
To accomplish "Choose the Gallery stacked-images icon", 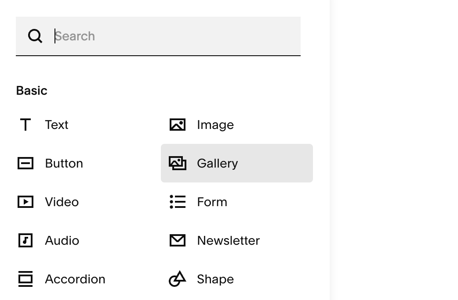I will click(178, 163).
